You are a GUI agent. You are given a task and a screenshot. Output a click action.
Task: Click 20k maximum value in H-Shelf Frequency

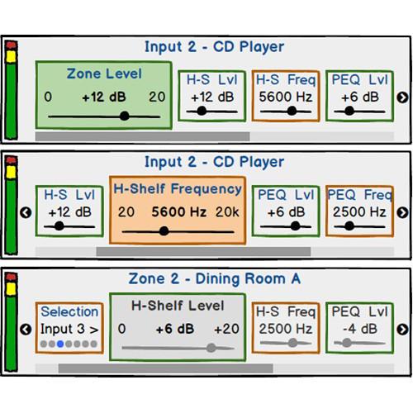[x=227, y=212]
